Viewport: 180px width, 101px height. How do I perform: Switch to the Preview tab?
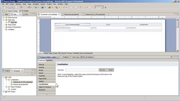(70, 53)
